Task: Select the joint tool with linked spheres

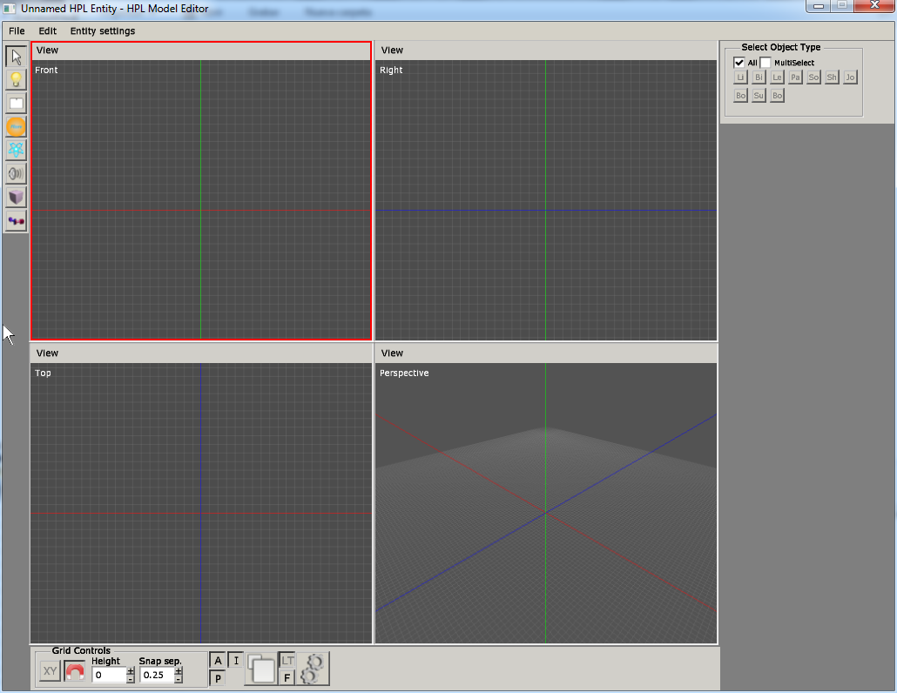Action: pyautogui.click(x=16, y=221)
